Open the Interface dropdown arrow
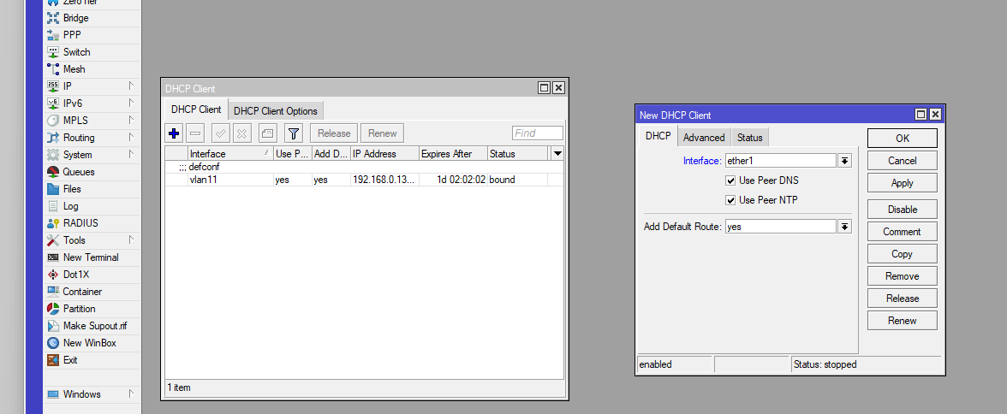Screen dimensions: 1007x414 [845, 161]
